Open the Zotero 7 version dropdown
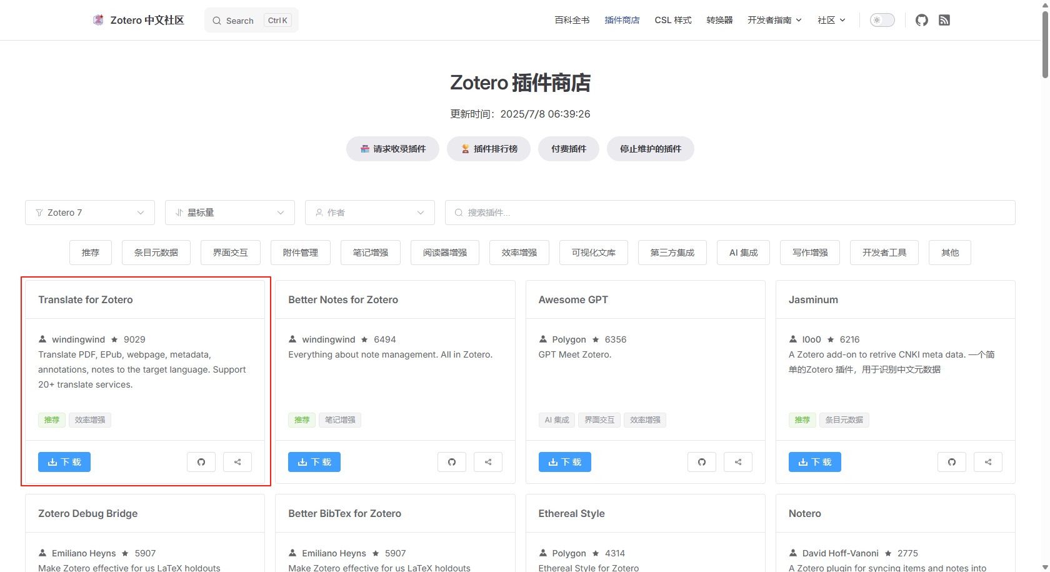Viewport: 1050px width, 572px height. [89, 213]
